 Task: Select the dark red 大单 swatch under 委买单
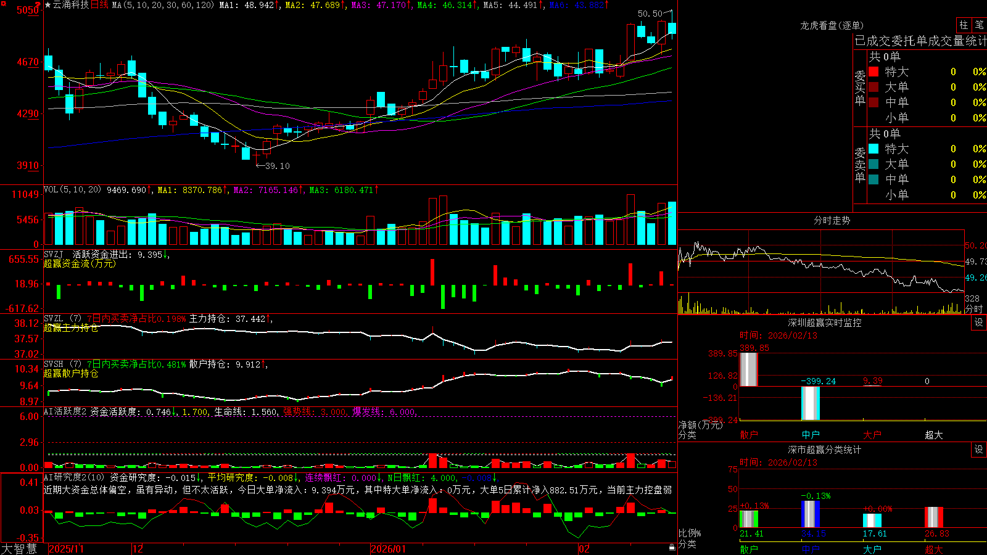[873, 87]
